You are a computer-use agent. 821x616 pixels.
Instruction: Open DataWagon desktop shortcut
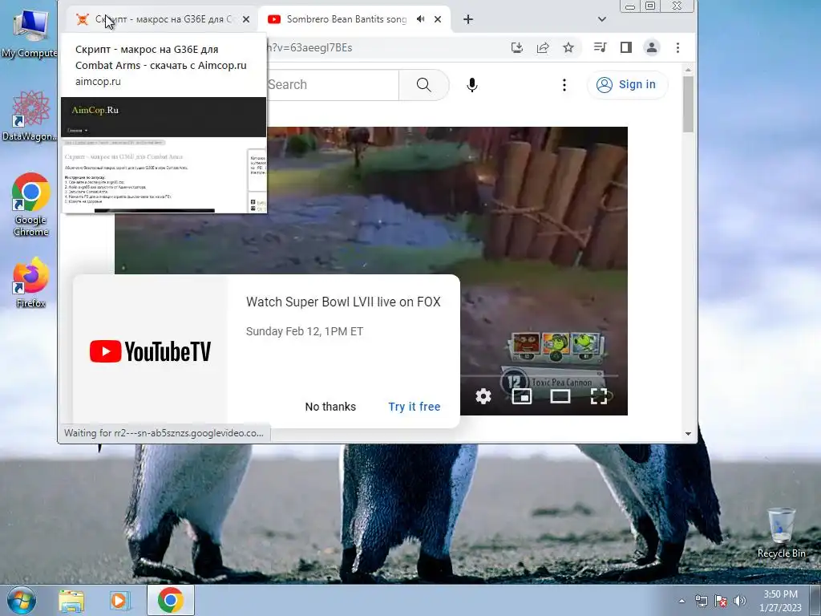30,116
